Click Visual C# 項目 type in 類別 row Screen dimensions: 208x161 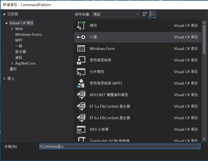click(186, 25)
